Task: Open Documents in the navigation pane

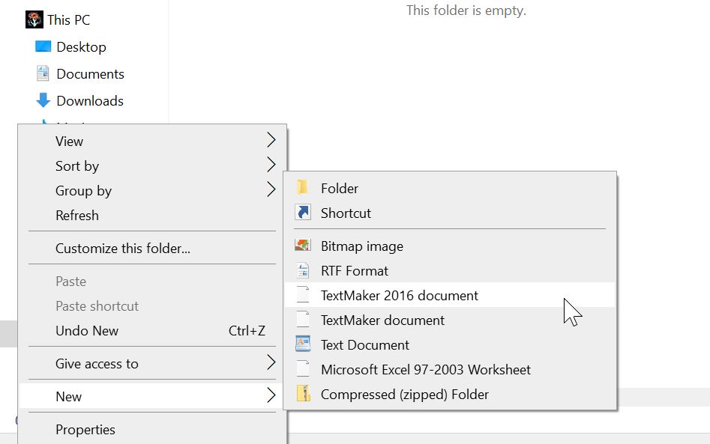Action: click(x=90, y=73)
